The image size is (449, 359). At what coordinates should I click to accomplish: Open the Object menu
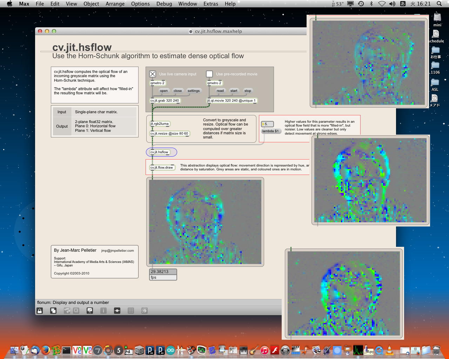tap(91, 4)
